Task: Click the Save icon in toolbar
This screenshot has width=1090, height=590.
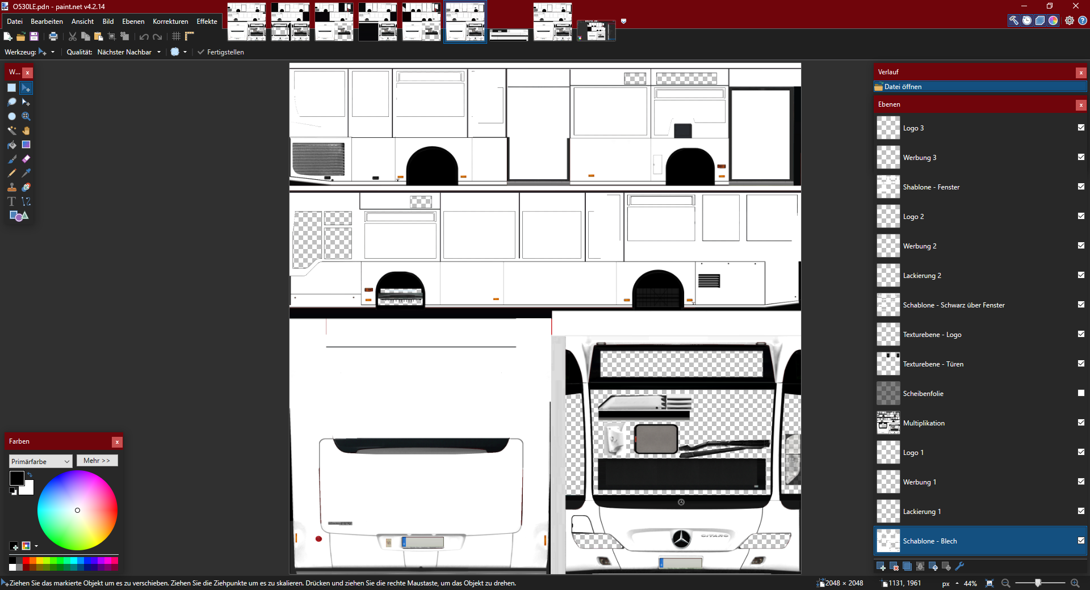Action: coord(34,36)
